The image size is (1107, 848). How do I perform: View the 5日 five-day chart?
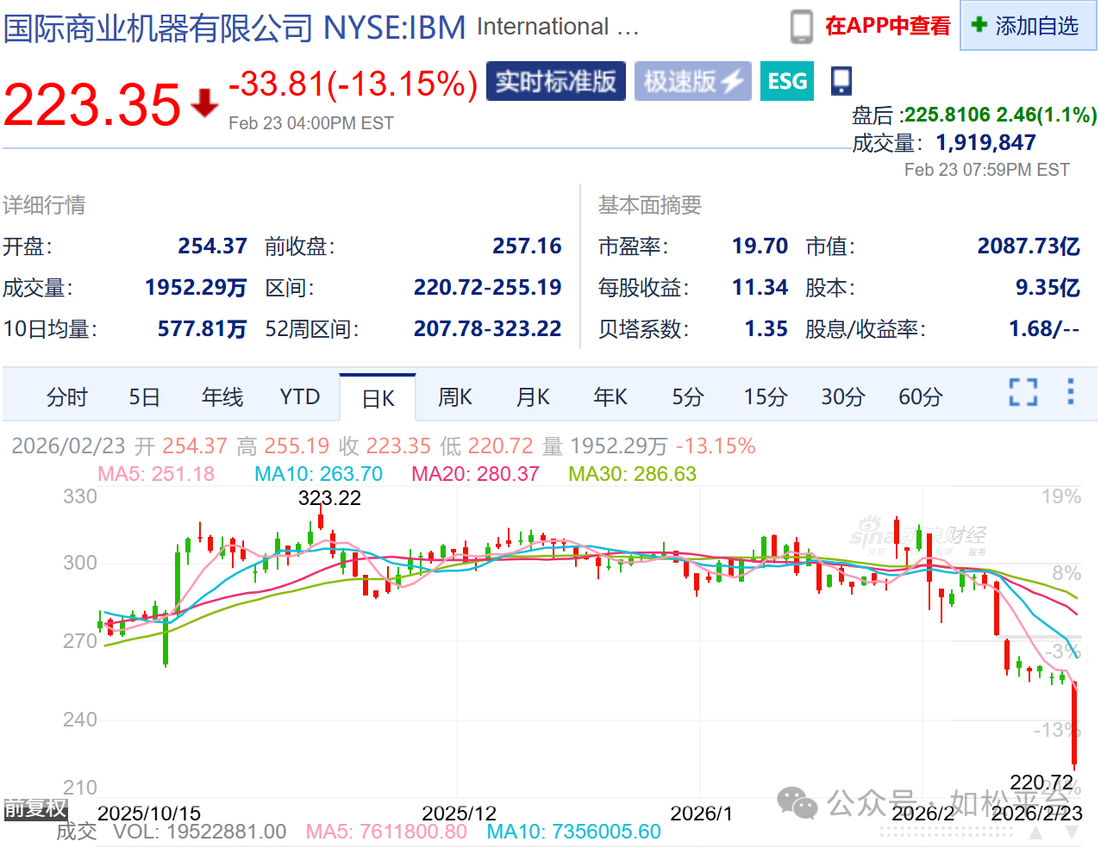(x=144, y=397)
